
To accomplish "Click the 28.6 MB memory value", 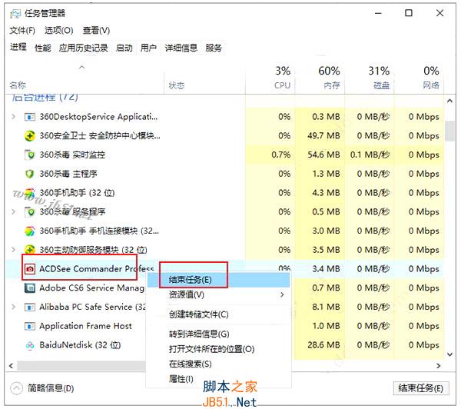I will 323,345.
